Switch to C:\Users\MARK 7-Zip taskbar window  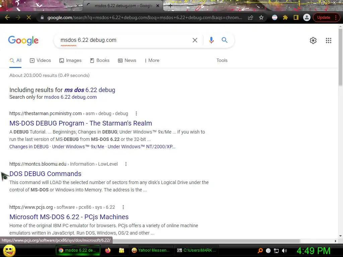click(196, 250)
